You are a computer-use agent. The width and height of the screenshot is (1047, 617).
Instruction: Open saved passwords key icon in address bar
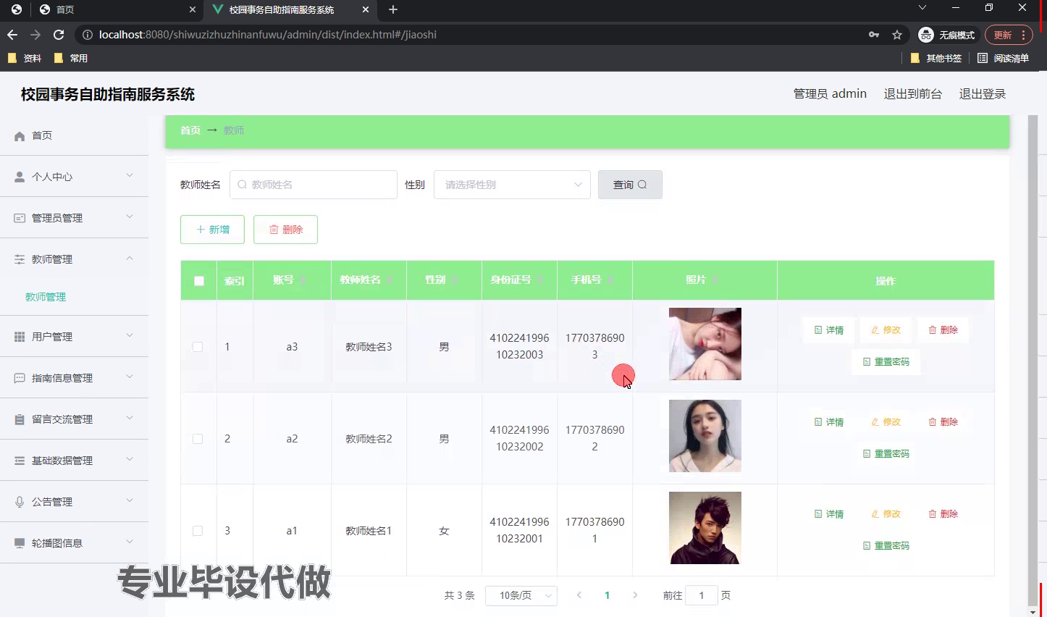874,35
